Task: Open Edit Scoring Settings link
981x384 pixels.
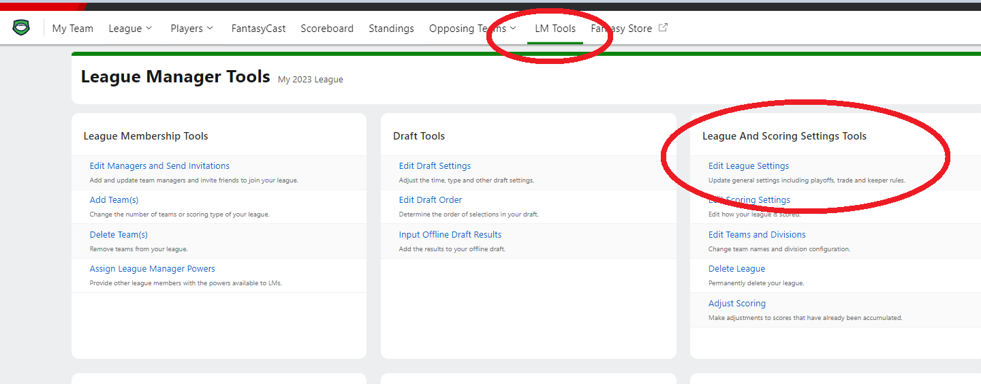Action: click(749, 199)
